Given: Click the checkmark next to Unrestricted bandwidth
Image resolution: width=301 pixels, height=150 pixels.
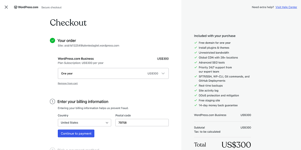Looking at the screenshot, I should [196, 52].
